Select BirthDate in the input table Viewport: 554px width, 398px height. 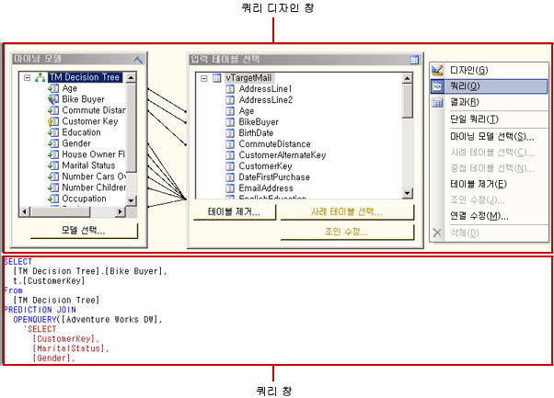(x=256, y=133)
